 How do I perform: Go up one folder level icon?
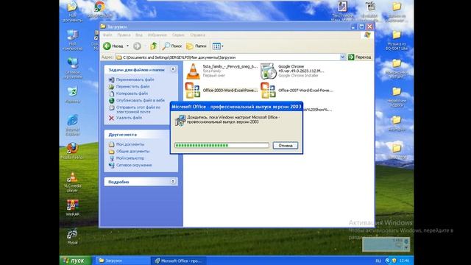[x=154, y=46]
